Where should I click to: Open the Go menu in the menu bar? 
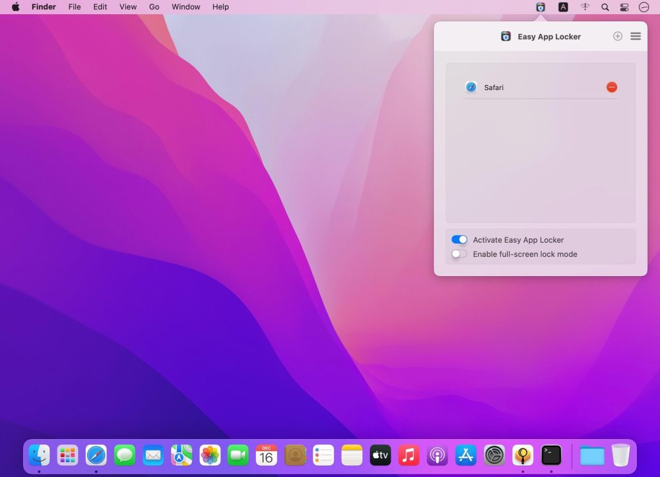(x=153, y=7)
